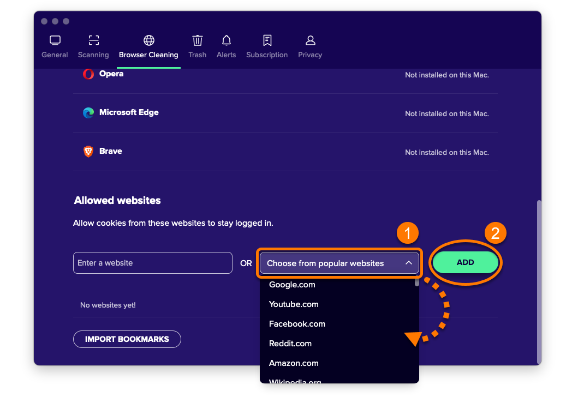
Task: Click Brave's Not installed status text
Action: [x=447, y=152]
